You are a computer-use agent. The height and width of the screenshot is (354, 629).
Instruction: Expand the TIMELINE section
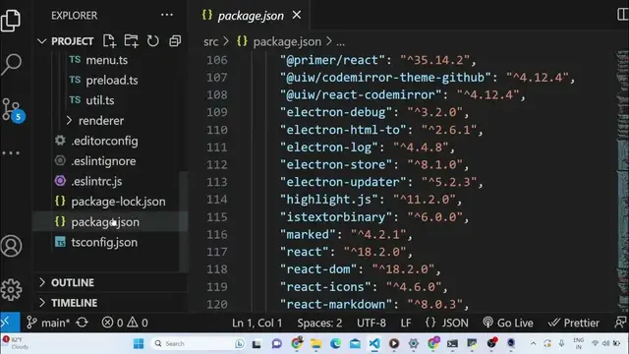(x=74, y=303)
